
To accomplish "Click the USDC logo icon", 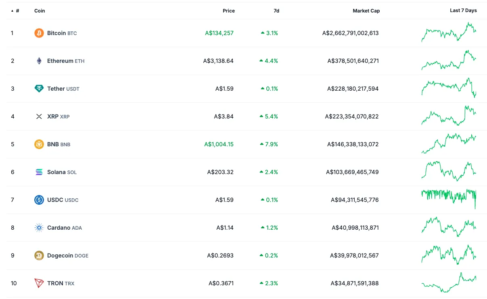I will pos(39,200).
